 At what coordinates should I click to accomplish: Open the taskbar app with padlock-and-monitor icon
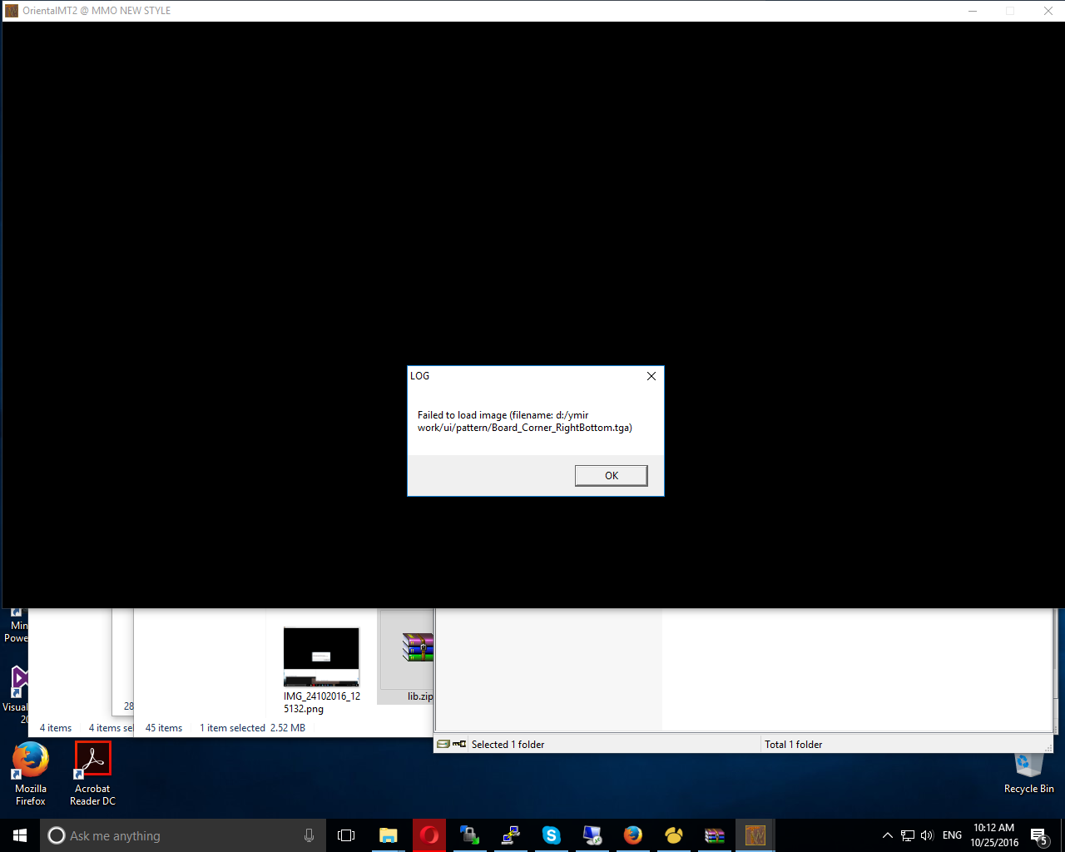pyautogui.click(x=470, y=835)
